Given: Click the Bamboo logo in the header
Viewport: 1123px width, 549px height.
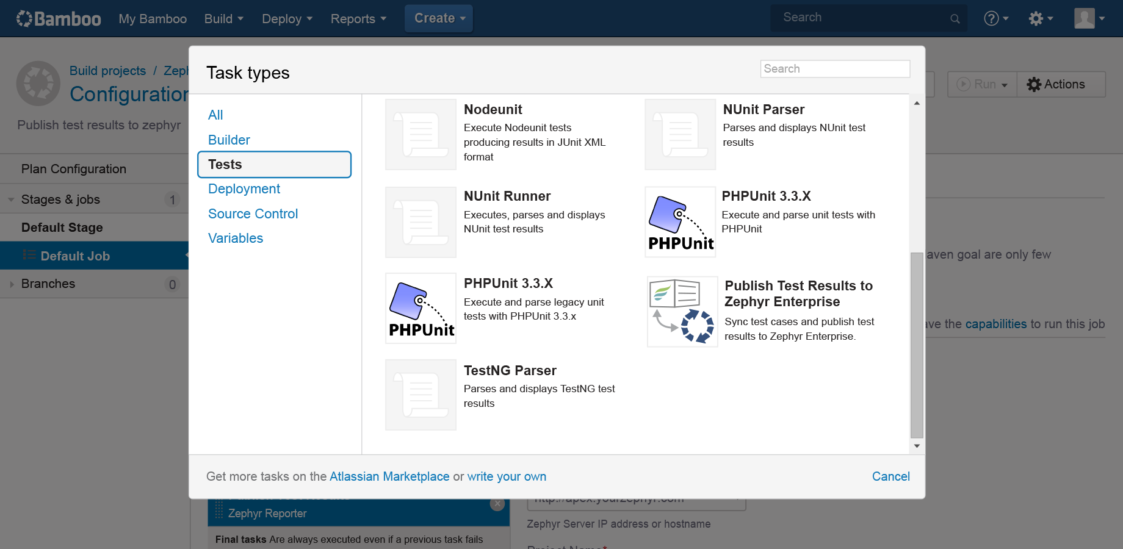Looking at the screenshot, I should (59, 18).
